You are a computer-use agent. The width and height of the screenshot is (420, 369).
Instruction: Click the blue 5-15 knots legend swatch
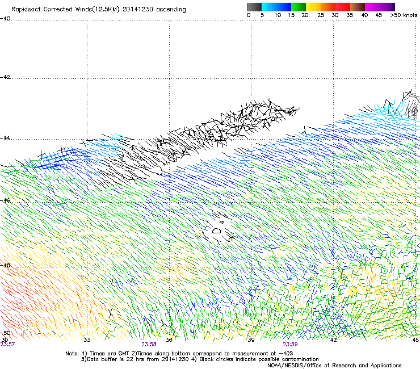pyautogui.click(x=276, y=7)
